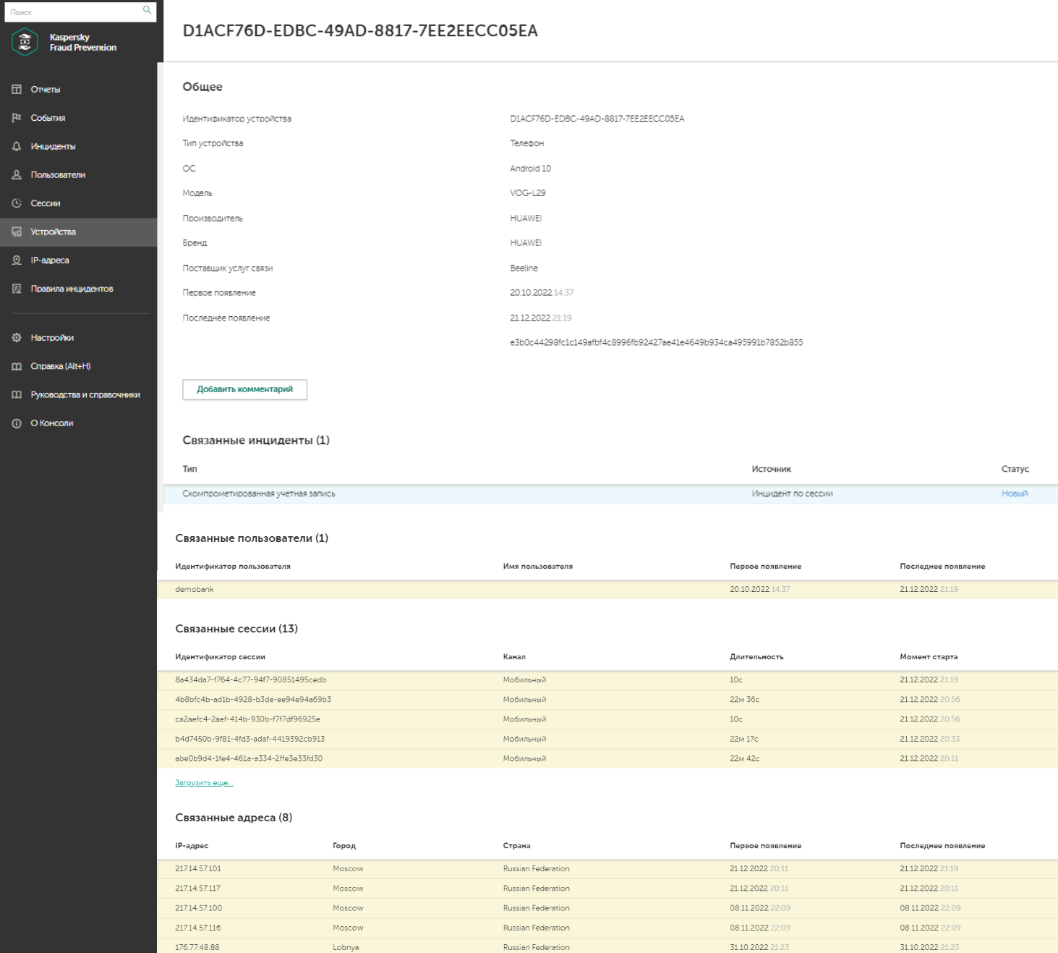Click the Events flag icon

17,118
